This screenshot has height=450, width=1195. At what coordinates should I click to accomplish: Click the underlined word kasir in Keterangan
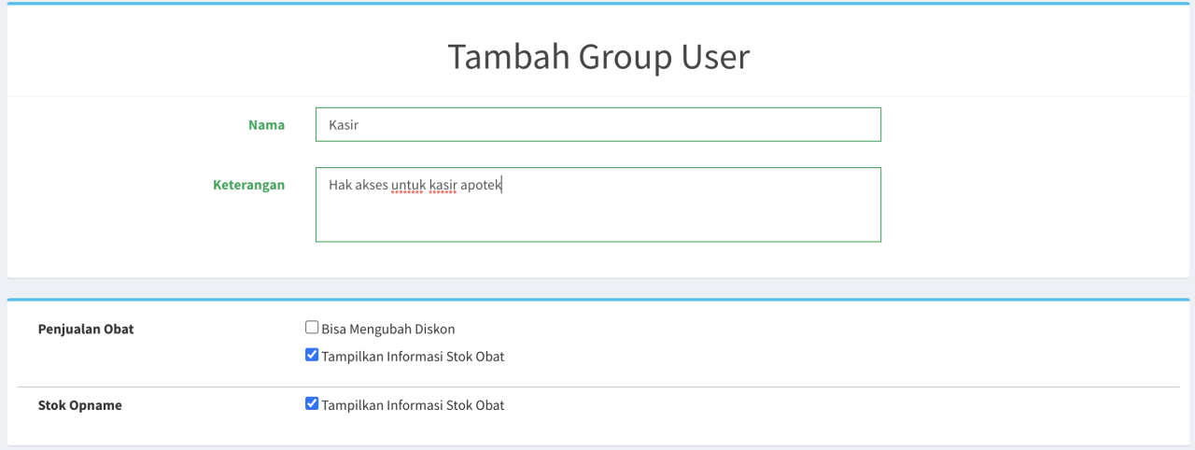[443, 186]
